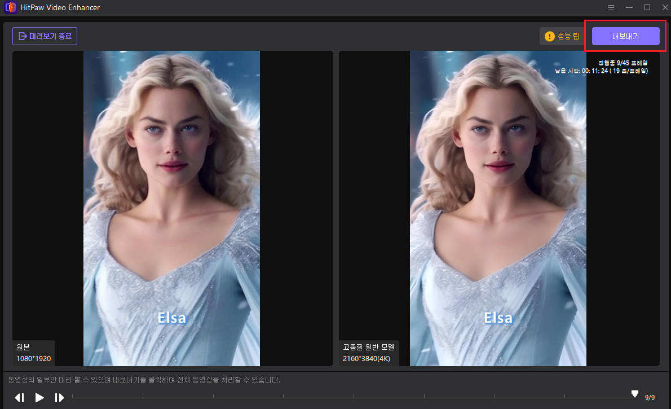
Task: Click the 내보내기 export button
Action: tap(625, 37)
